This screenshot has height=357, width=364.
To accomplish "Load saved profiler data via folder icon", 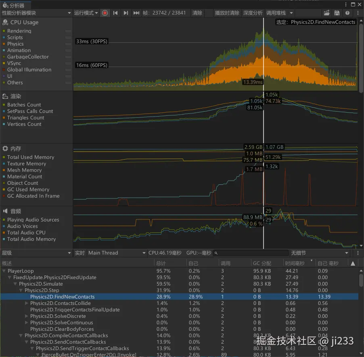I will [x=327, y=13].
